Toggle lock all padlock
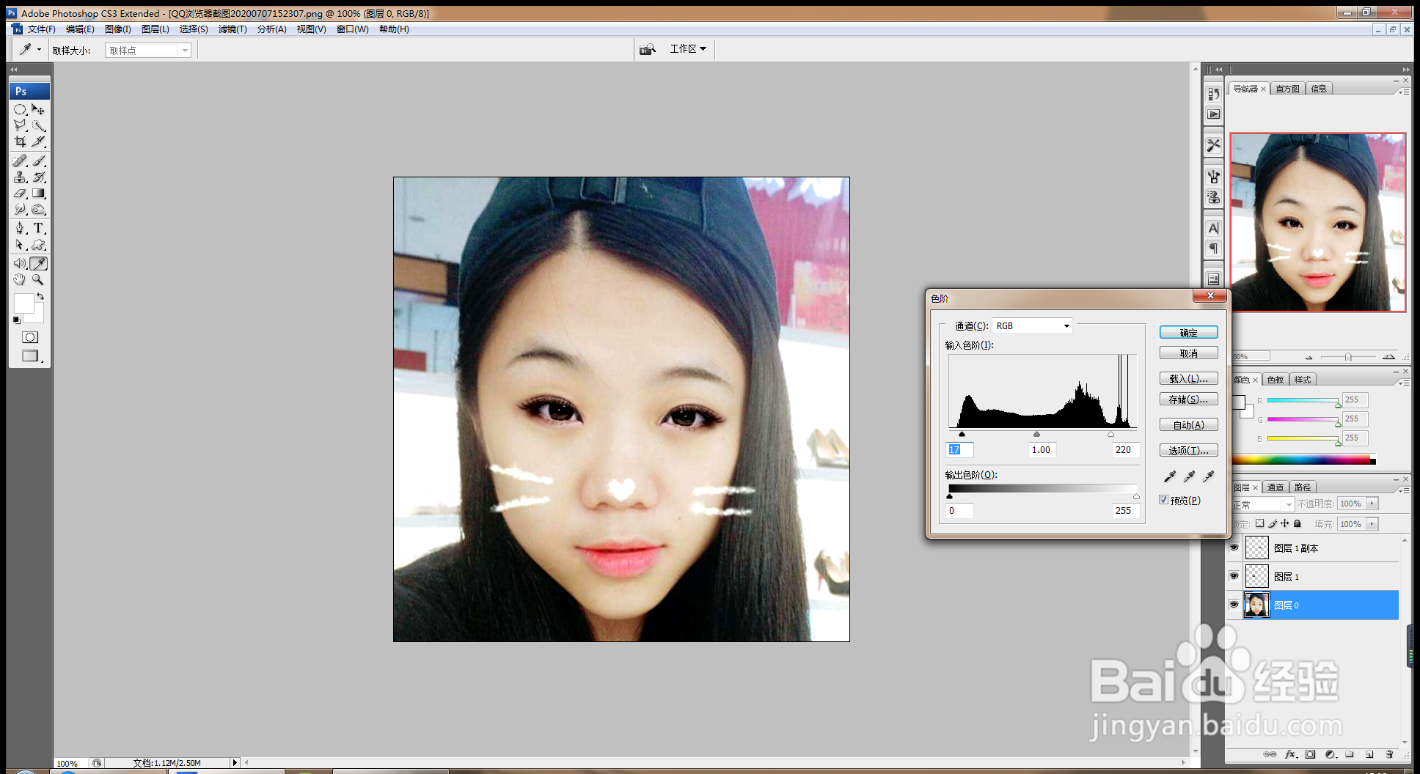The image size is (1420, 774). point(1297,523)
